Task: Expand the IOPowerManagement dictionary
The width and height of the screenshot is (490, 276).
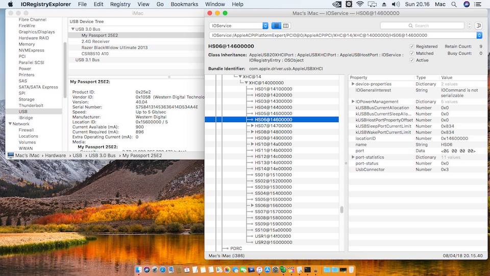Action: [353, 102]
